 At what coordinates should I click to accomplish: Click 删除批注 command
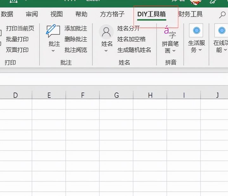click(76, 39)
